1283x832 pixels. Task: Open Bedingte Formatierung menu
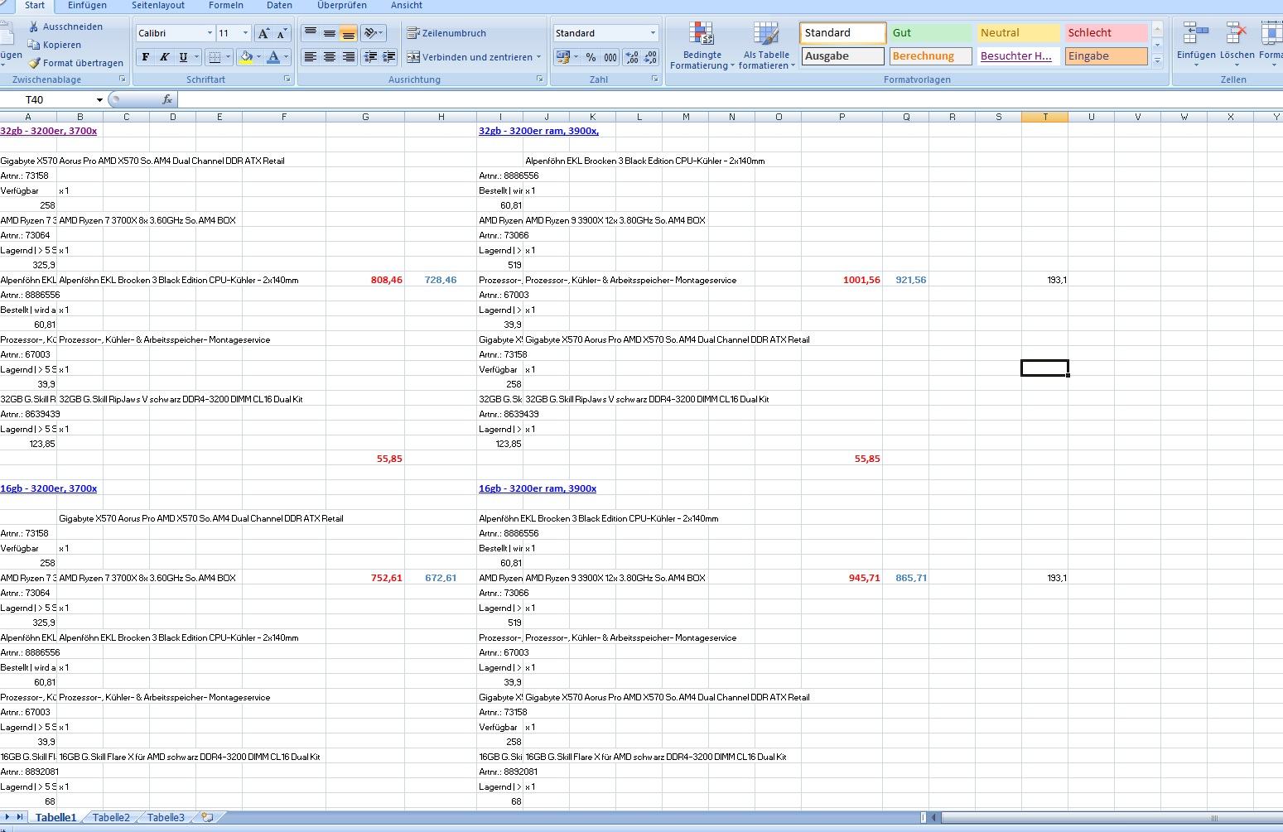click(x=702, y=46)
